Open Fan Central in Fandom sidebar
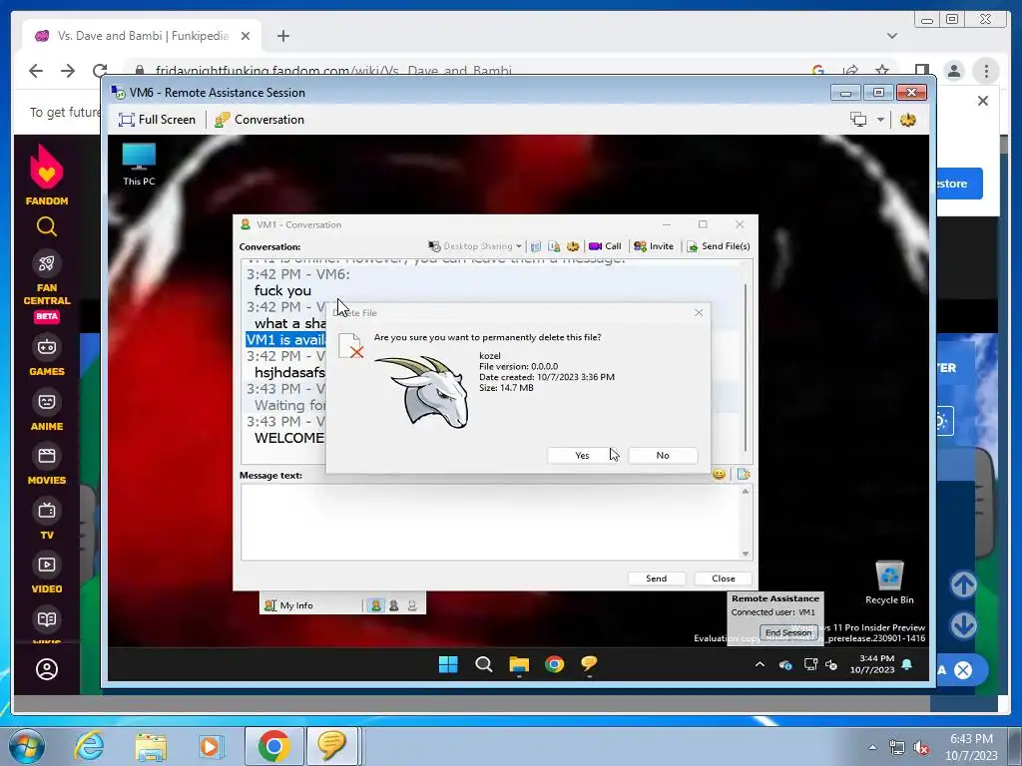Viewport: 1022px width, 766px height. tap(46, 286)
